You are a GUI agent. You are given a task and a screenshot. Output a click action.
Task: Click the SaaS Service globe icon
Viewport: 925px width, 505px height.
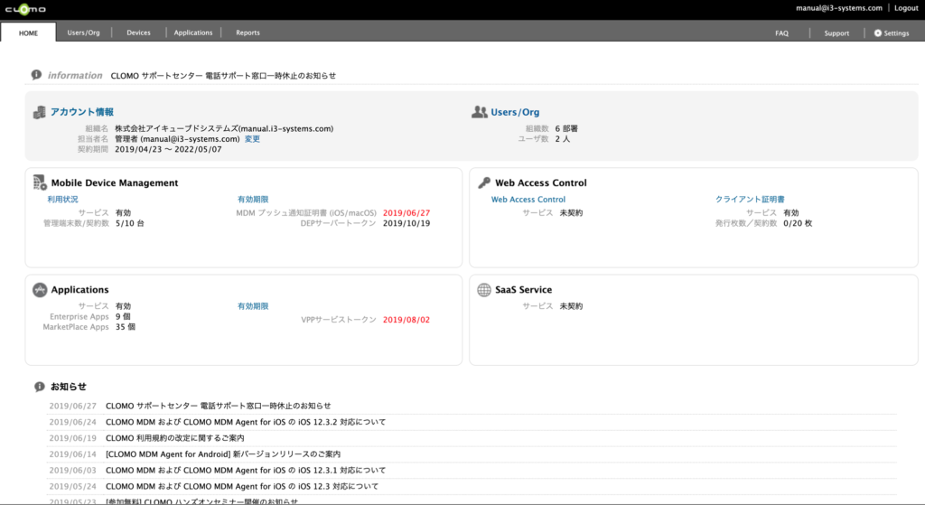484,290
